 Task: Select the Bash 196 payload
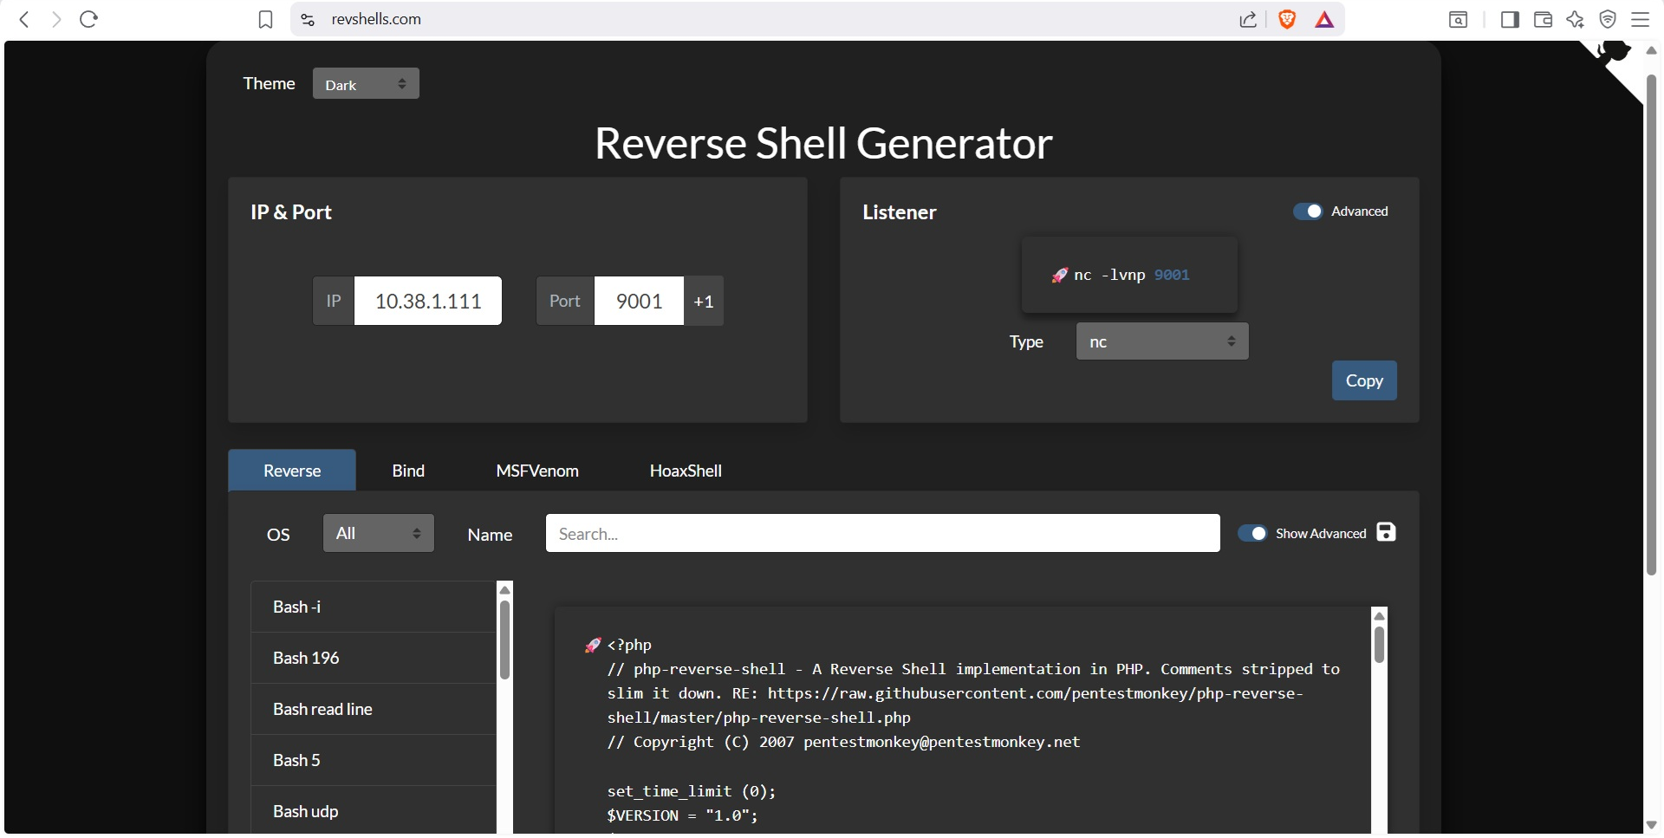[x=305, y=657]
